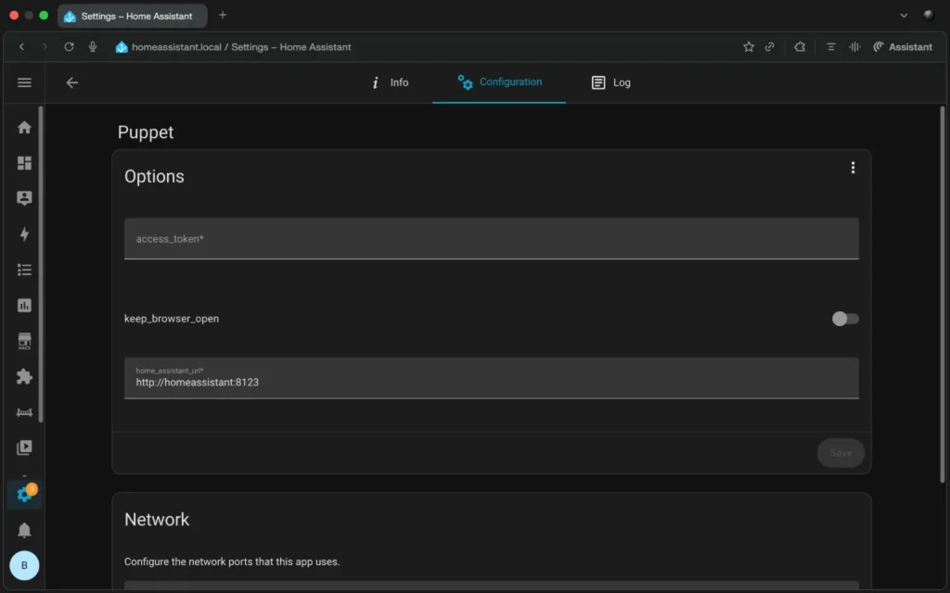Open the browser extensions icon
This screenshot has height=593, width=950.
tap(800, 46)
